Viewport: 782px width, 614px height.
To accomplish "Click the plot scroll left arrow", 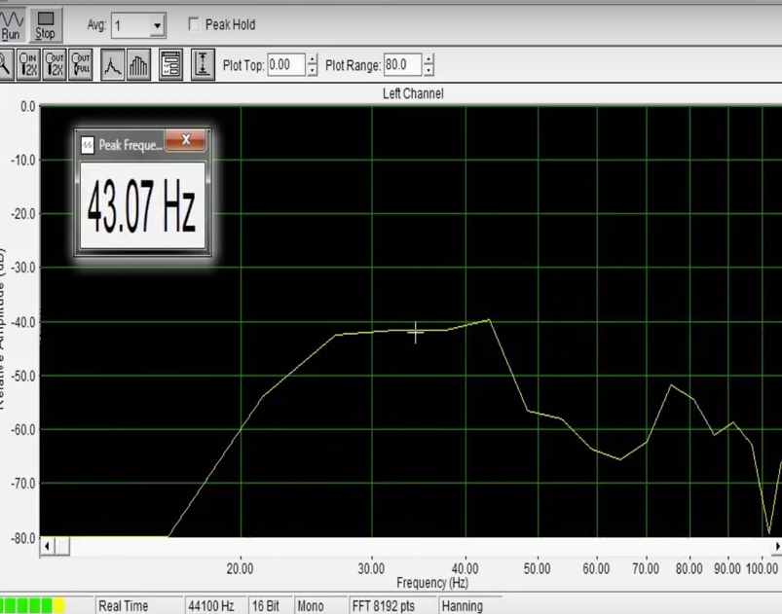I will (47, 546).
